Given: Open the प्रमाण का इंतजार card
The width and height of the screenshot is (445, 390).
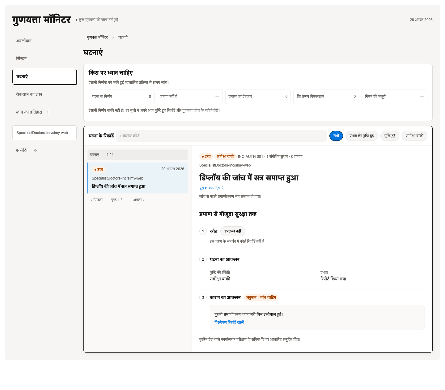Looking at the screenshot, I should [x=258, y=97].
